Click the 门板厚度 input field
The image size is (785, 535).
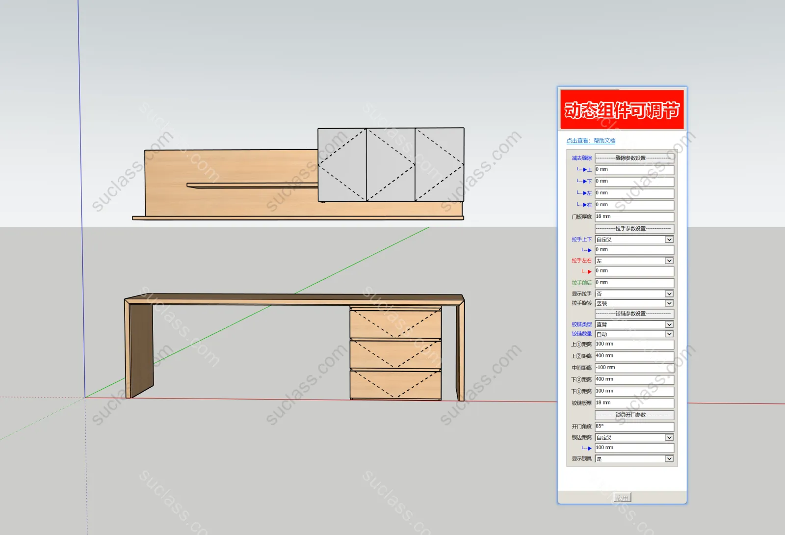634,216
